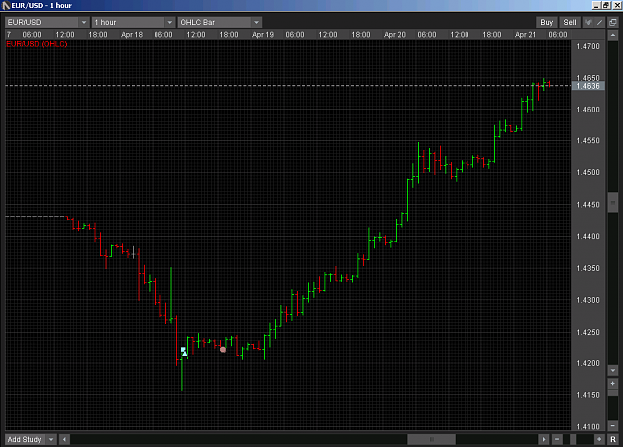Click the vertical scroll down arrow
The width and height of the screenshot is (623, 447).
click(x=613, y=370)
